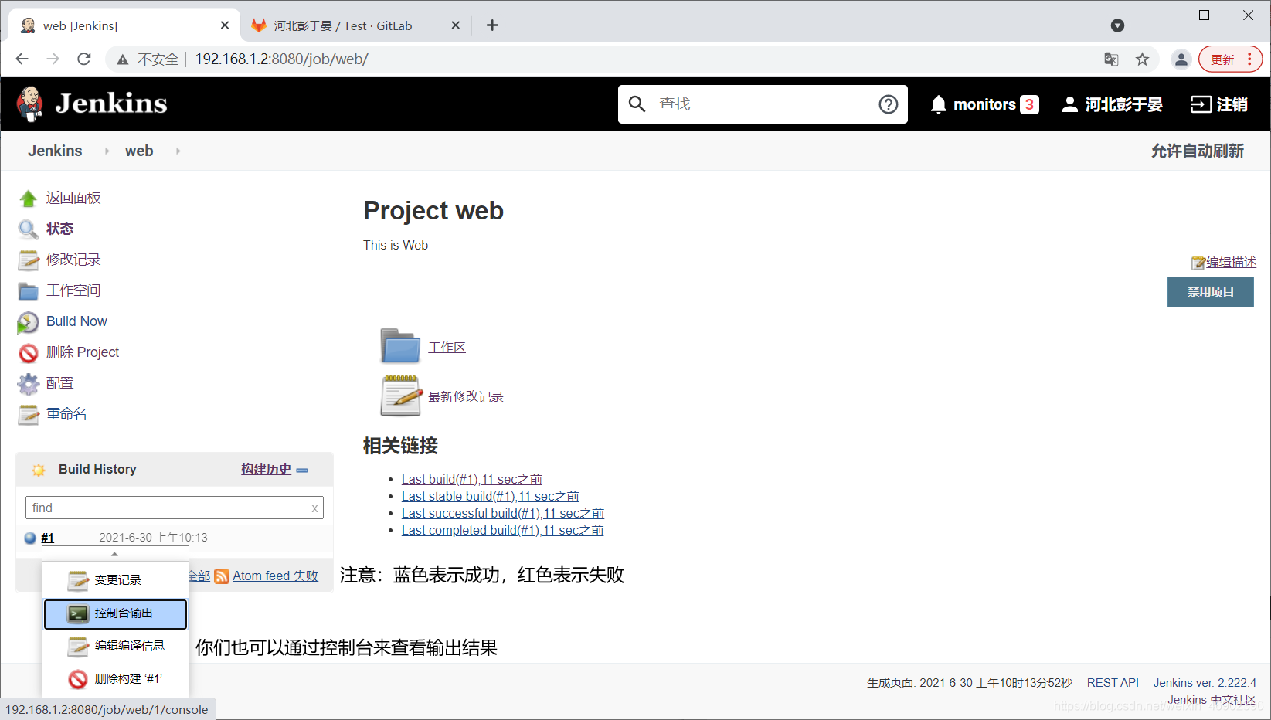
Task: Expand the breadcrumb arrow after Jenkins
Action: point(107,151)
